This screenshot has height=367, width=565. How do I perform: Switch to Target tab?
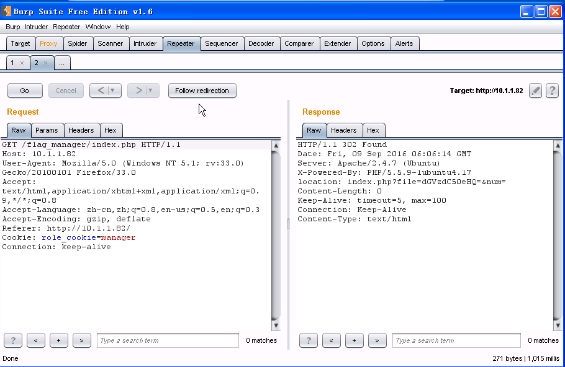(20, 43)
